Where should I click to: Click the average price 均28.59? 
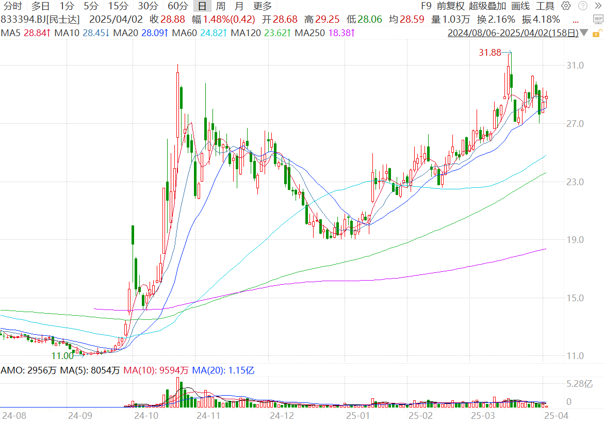[x=406, y=19]
